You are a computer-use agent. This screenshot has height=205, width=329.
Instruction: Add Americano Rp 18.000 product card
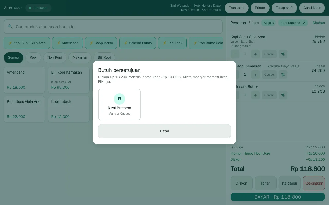pos(24,80)
